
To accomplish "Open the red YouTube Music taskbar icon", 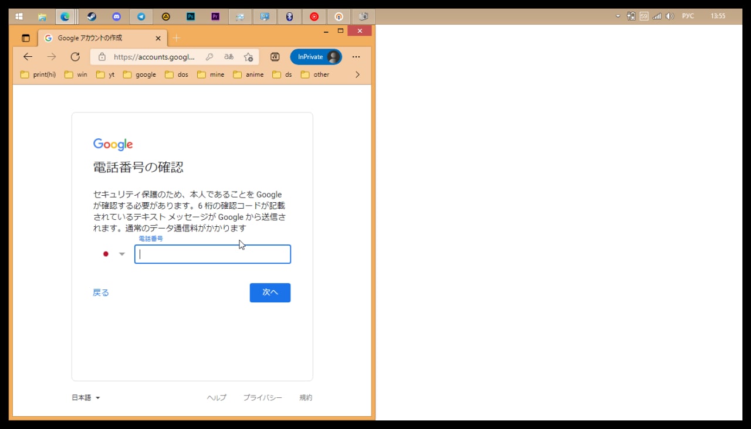I will [x=314, y=16].
